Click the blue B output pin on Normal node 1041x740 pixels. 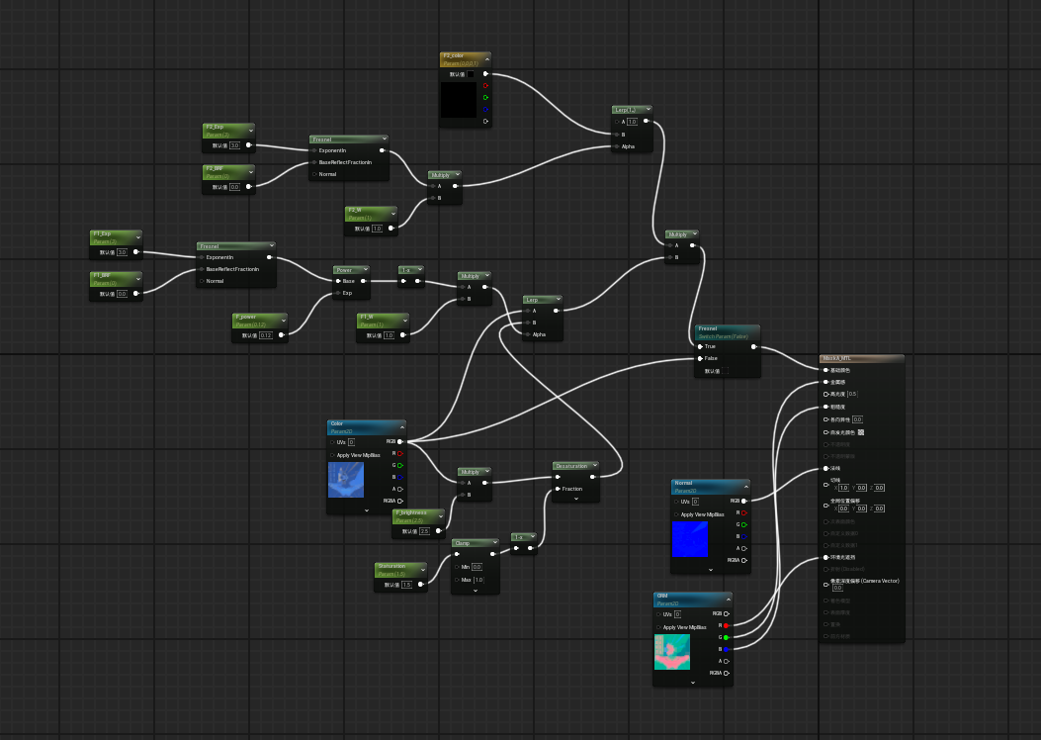[x=743, y=537]
